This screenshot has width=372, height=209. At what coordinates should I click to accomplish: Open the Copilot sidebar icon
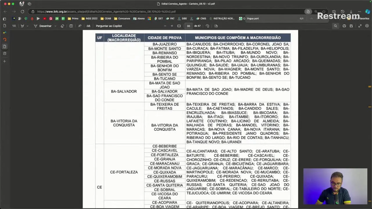pyautogui.click(x=368, y=12)
